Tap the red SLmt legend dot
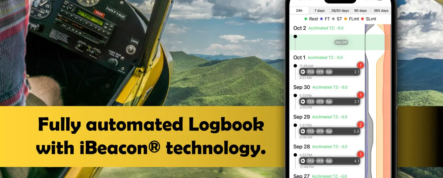443x178 pixels. pyautogui.click(x=362, y=19)
